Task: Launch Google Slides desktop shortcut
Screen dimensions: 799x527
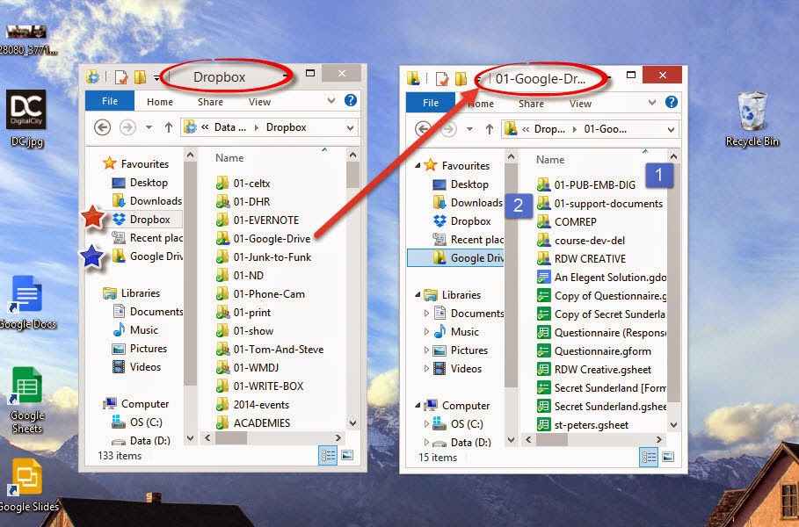Action: (x=28, y=485)
